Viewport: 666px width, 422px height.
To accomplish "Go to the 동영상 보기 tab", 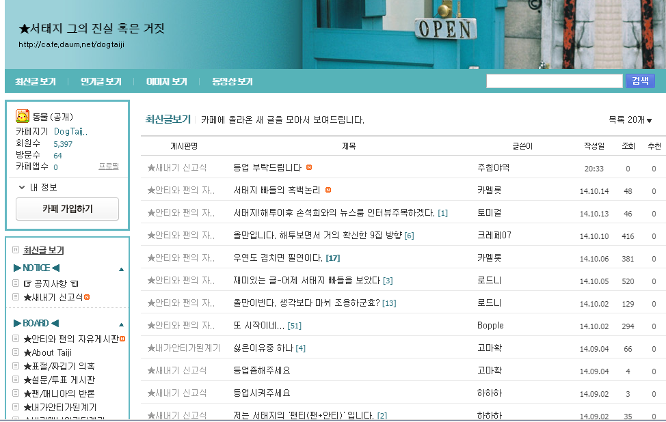I will (232, 81).
